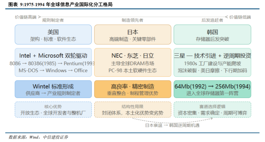Click 'Intel + Microsoft 双轮驱动' heading
Image resolution: width=265 pixels, height=142 pixels.
pyautogui.click(x=53, y=56)
